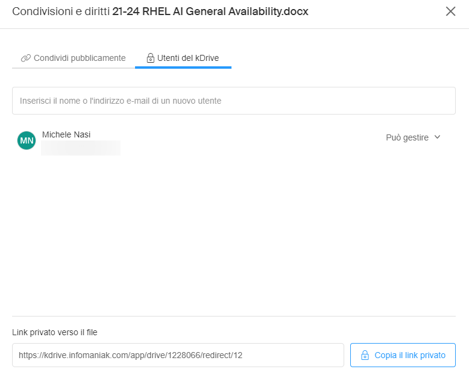This screenshot has width=469, height=378.
Task: Click the Condivisioni e diritti heading text
Action: point(61,11)
